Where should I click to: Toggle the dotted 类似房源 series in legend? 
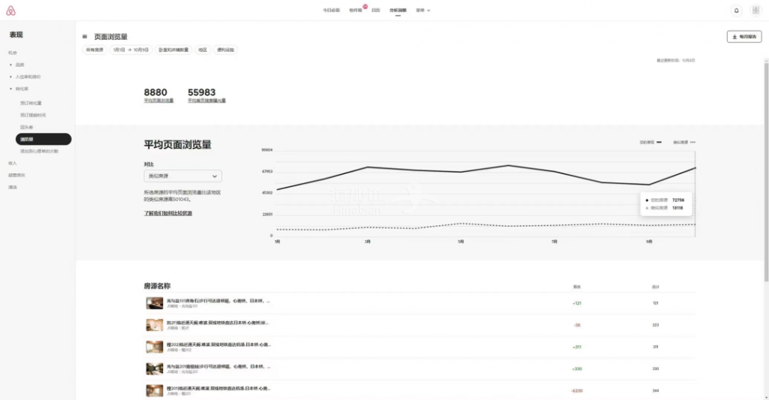684,142
